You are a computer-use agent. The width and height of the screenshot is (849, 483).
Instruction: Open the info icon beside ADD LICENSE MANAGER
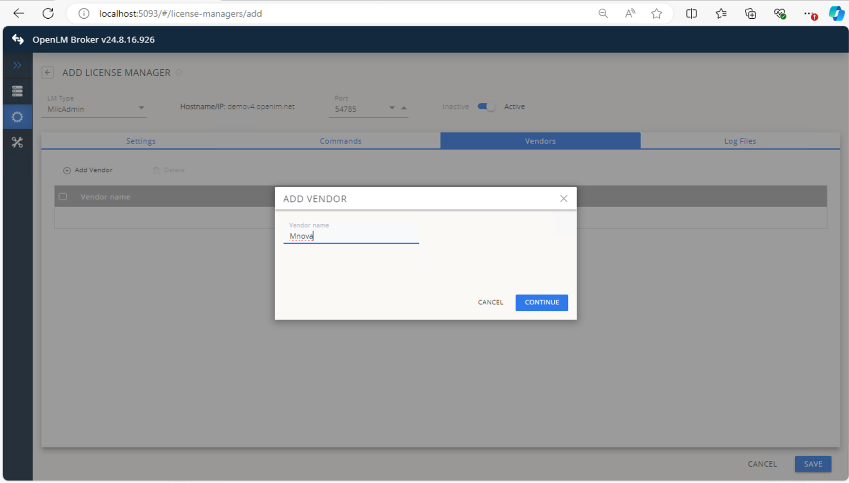179,72
